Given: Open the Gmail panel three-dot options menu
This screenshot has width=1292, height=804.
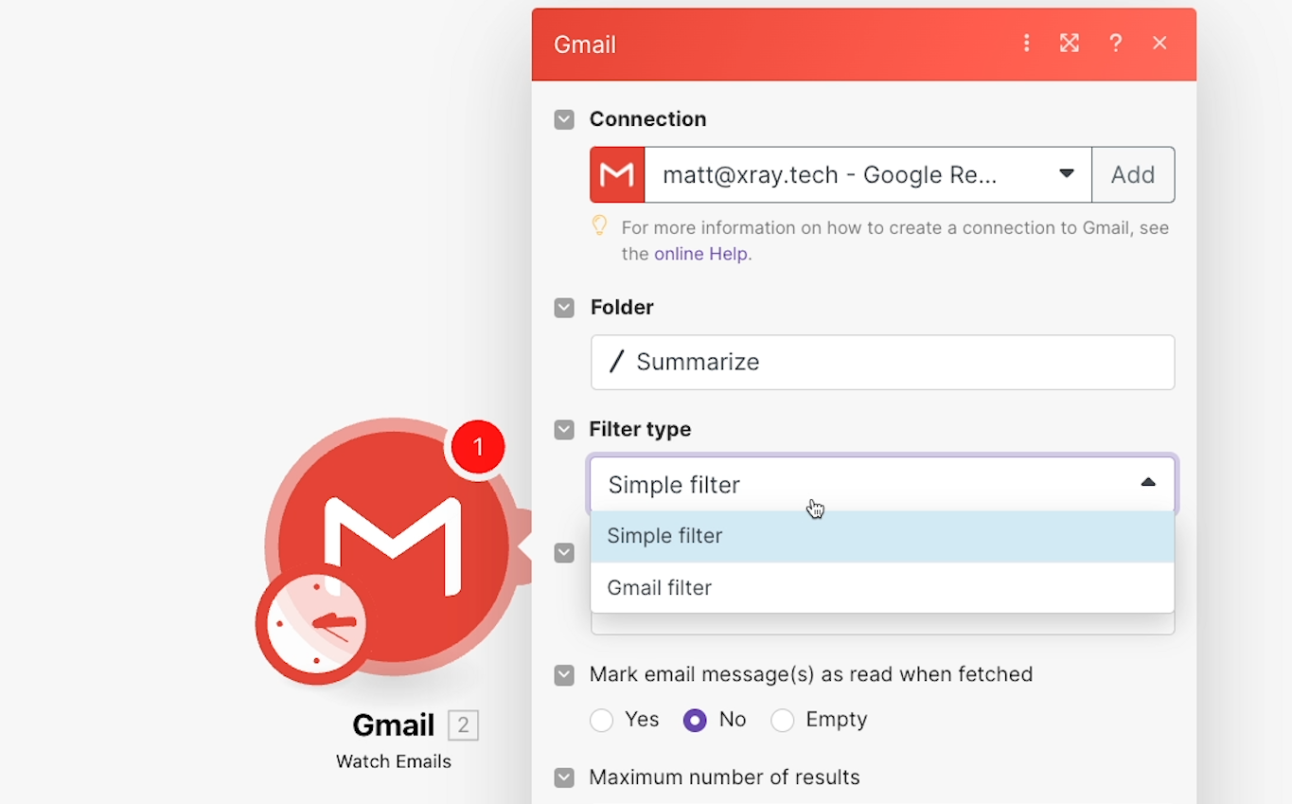Looking at the screenshot, I should (1026, 43).
